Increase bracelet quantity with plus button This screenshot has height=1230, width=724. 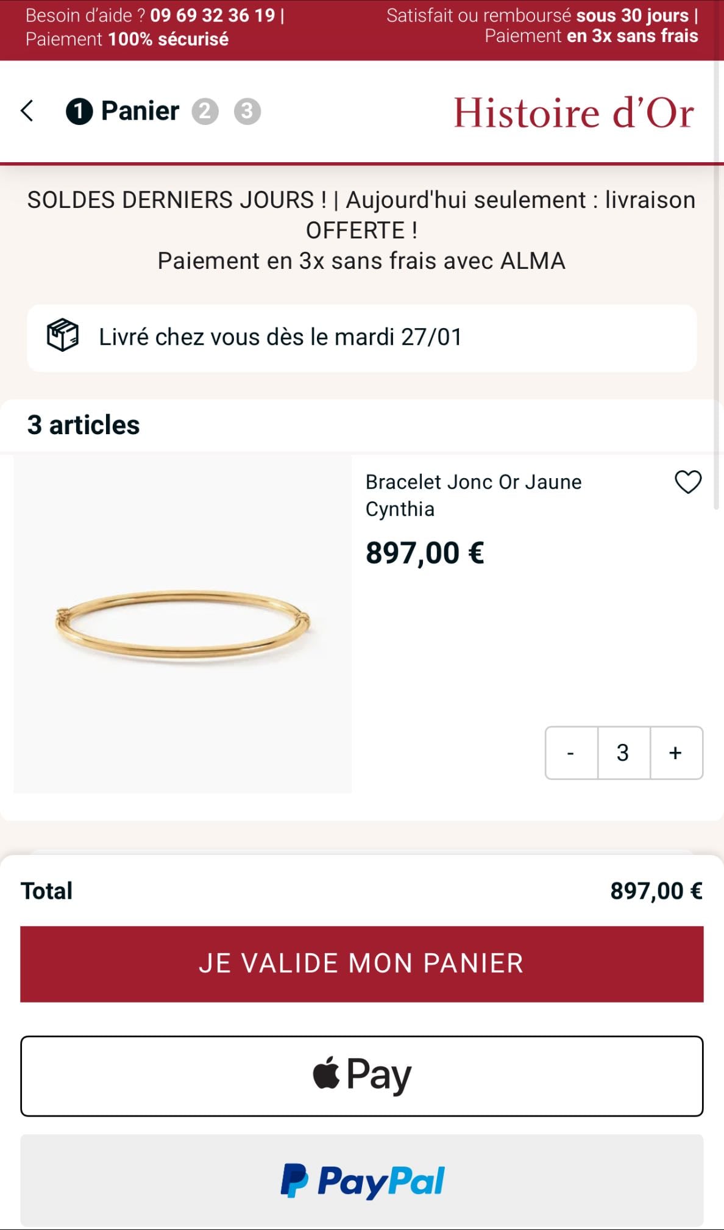point(676,753)
